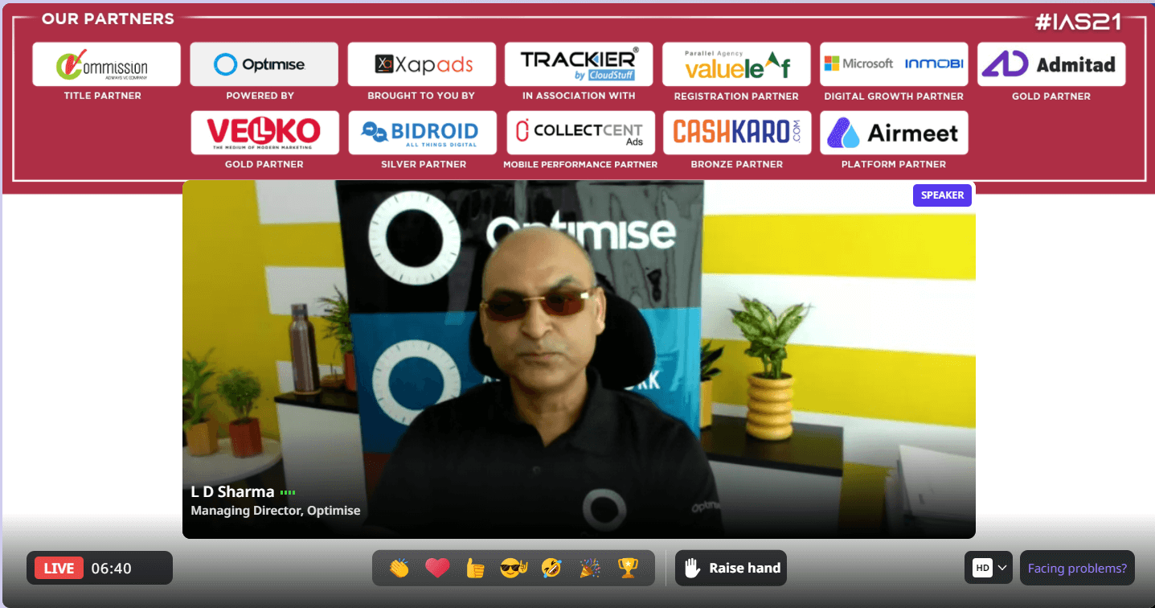This screenshot has height=608, width=1155.
Task: Click the REGISTRATION PARTNER label
Action: click(736, 96)
